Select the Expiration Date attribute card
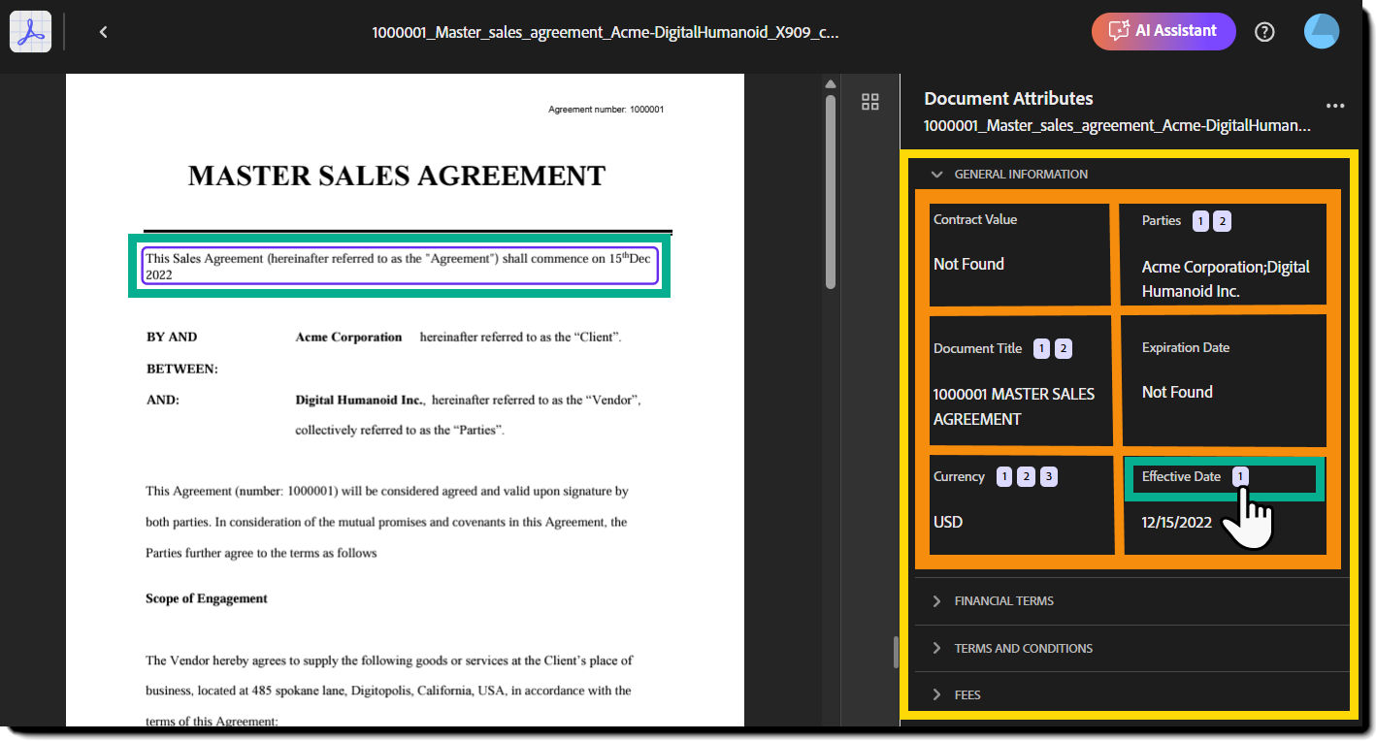 (1224, 380)
